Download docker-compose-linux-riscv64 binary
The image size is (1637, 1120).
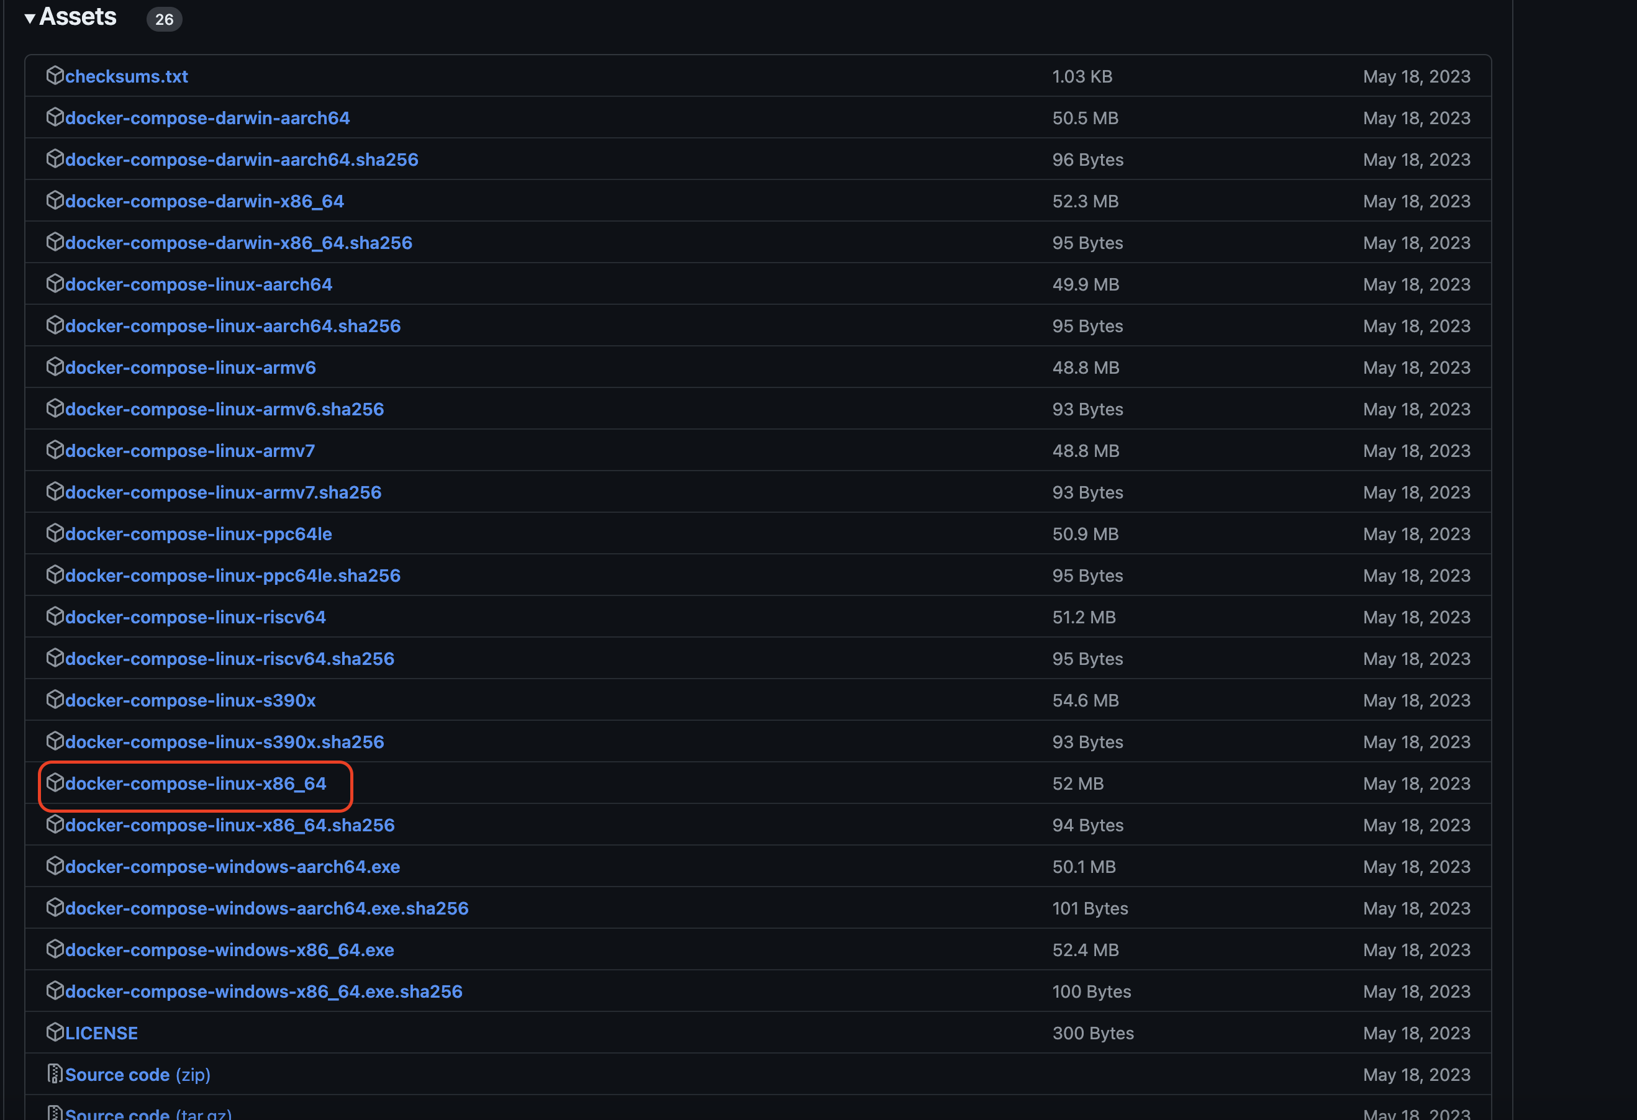point(195,617)
